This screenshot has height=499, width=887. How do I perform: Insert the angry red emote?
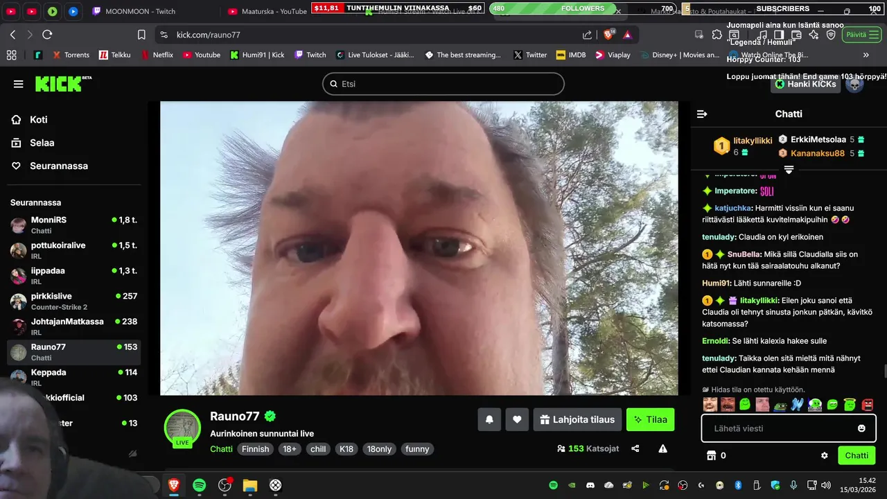(867, 405)
